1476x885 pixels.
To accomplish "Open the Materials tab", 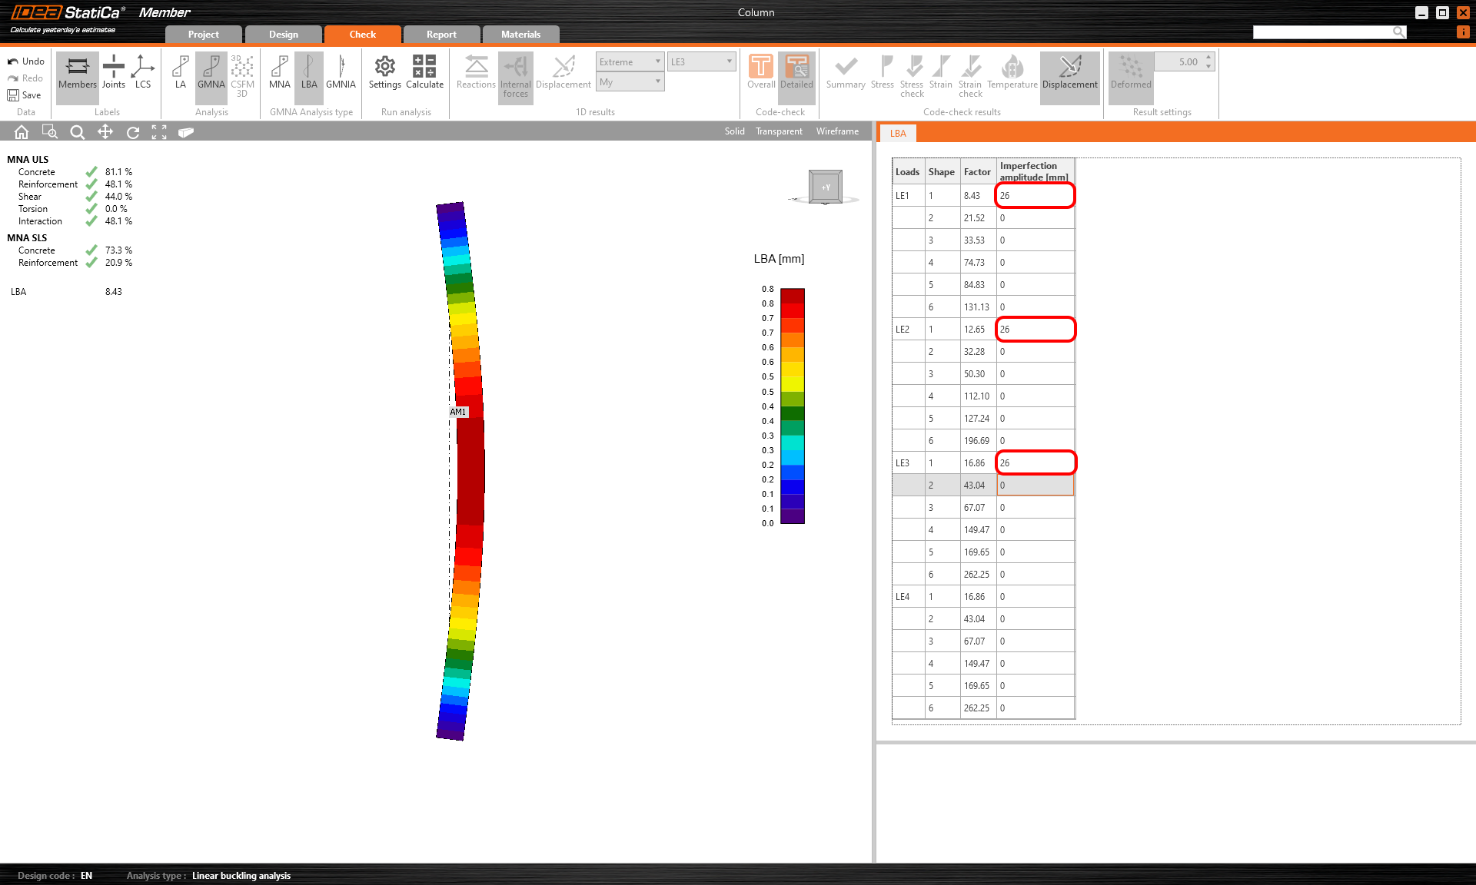I will [520, 35].
